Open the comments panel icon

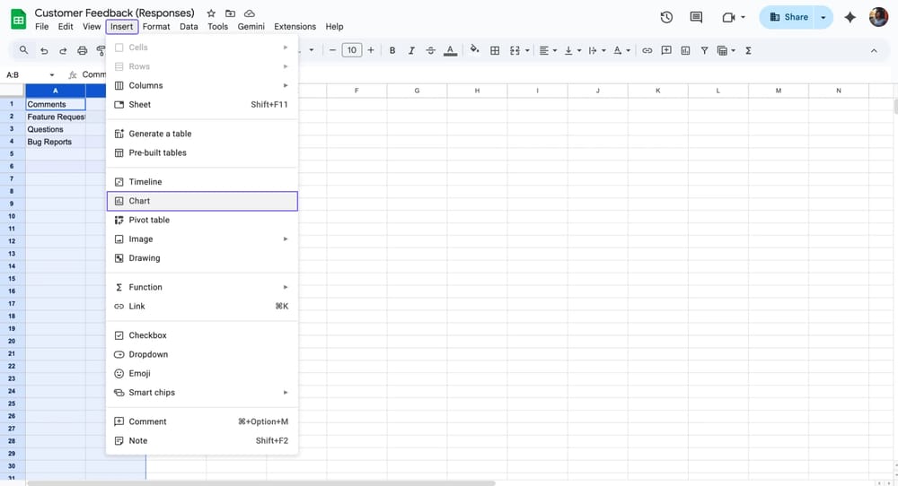(x=696, y=17)
